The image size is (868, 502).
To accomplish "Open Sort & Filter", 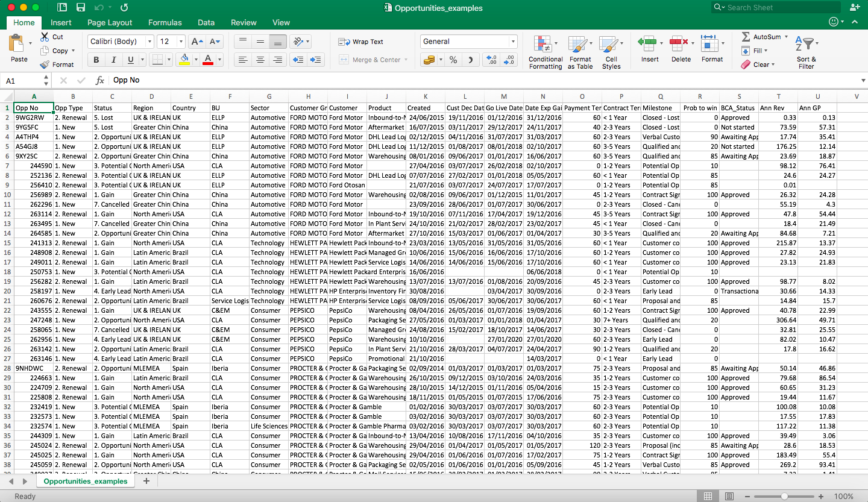I will point(806,52).
